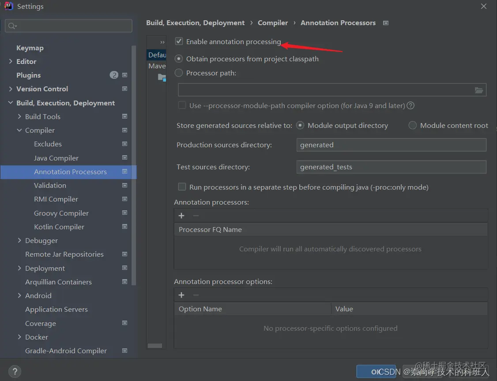Select the Default profile entry

click(157, 55)
